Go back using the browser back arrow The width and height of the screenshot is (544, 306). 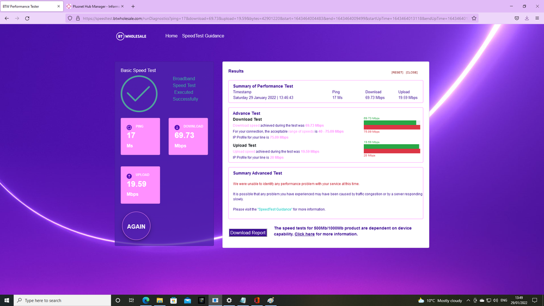(x=7, y=18)
